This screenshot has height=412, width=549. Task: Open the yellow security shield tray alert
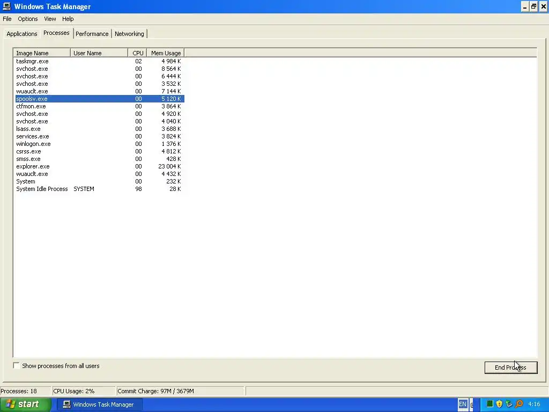499,404
